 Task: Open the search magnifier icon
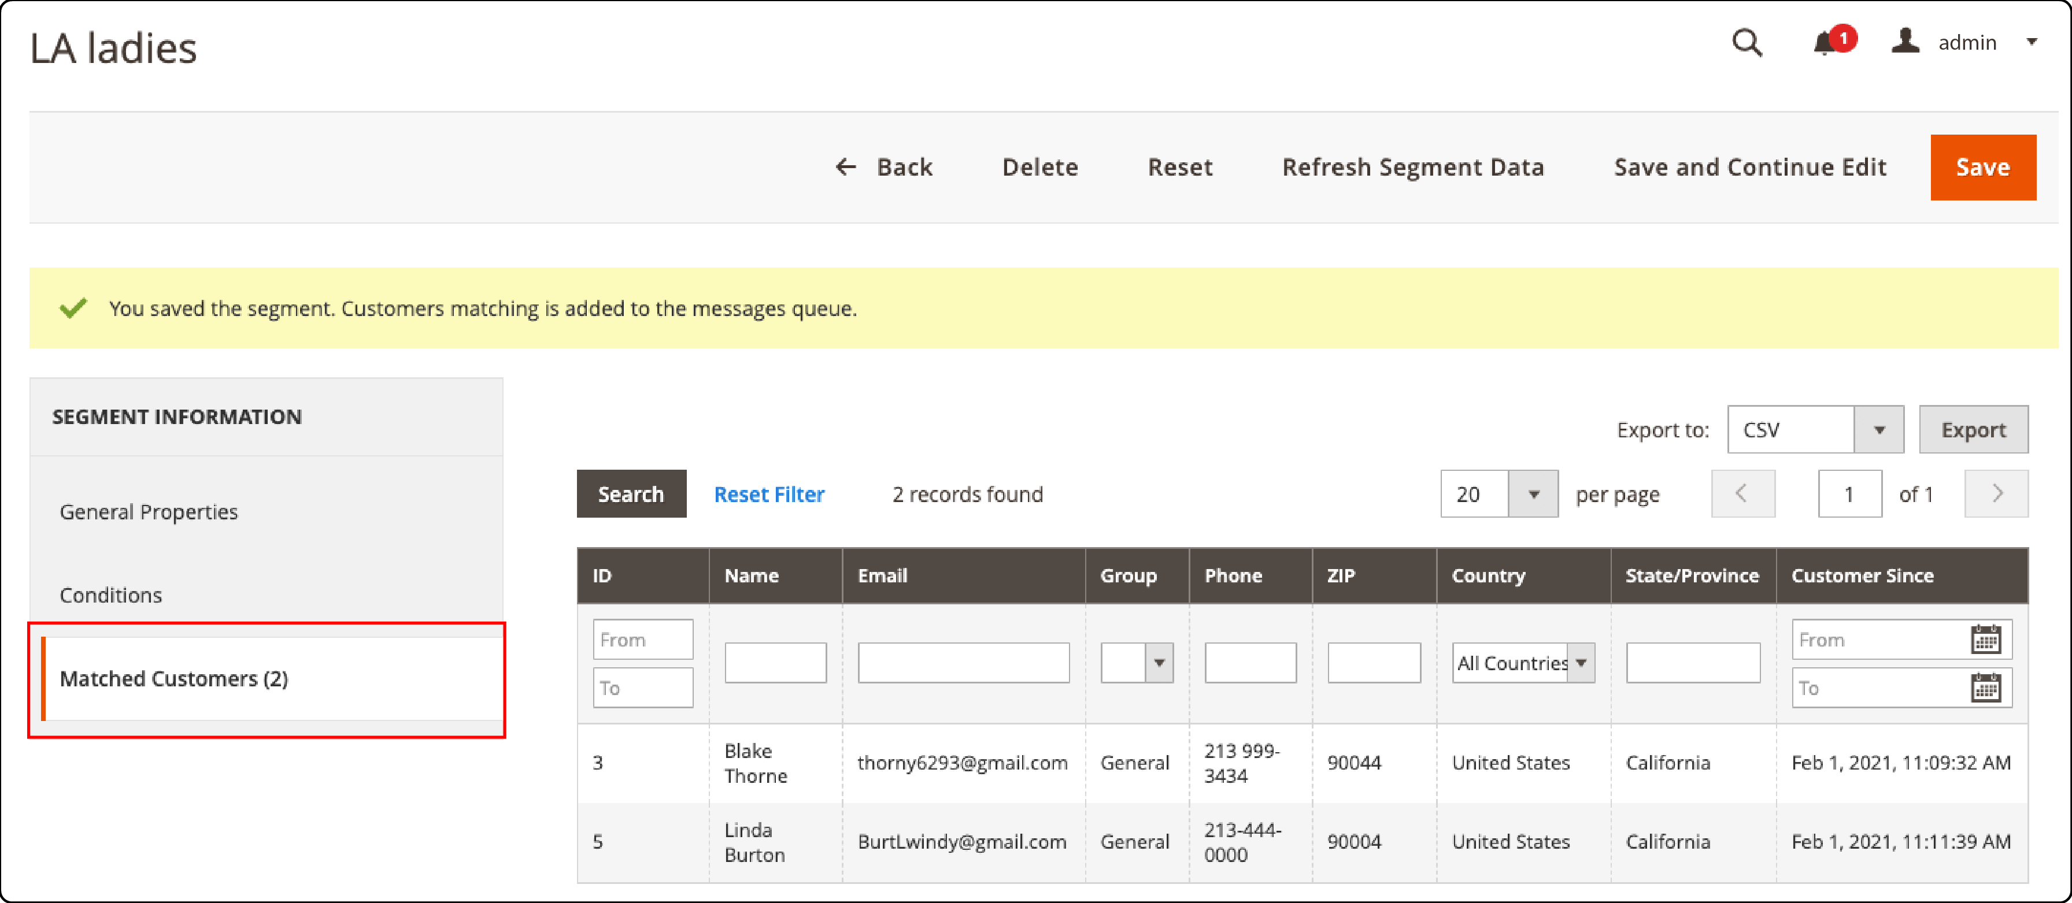[x=1747, y=42]
